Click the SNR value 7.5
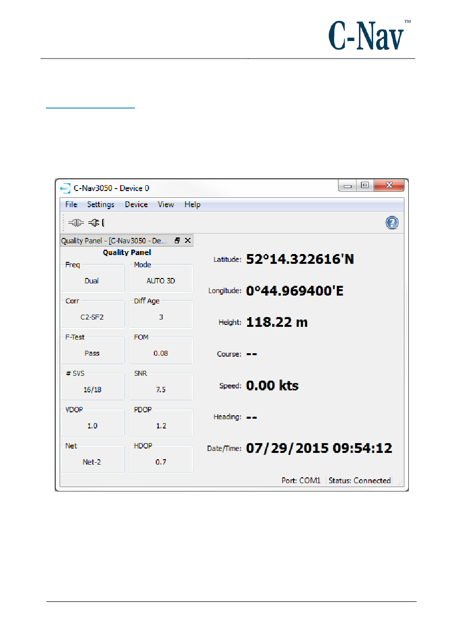This screenshot has height=619, width=464. coord(161,390)
